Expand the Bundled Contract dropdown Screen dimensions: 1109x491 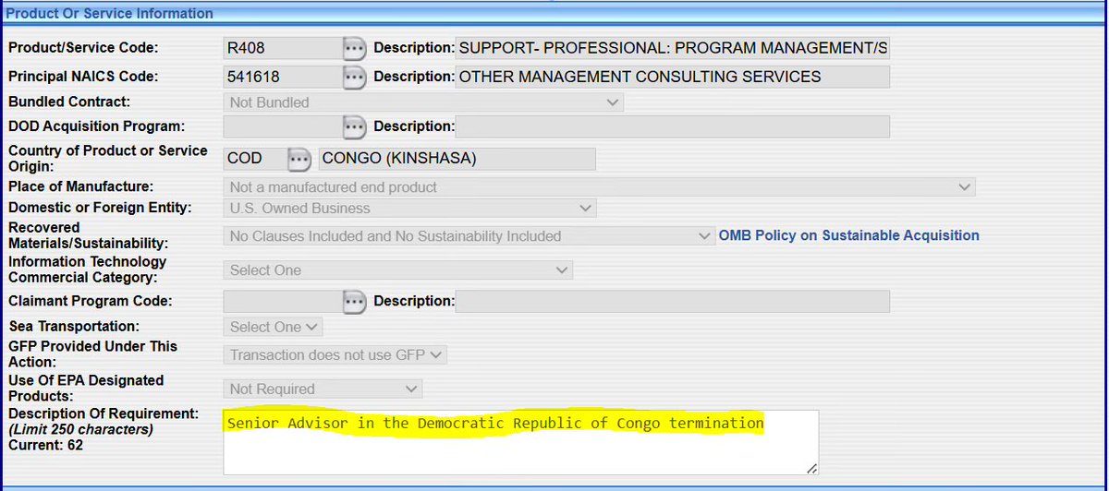423,102
